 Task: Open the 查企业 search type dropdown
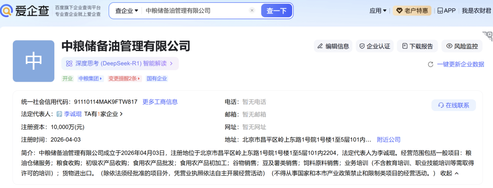tap(127, 10)
